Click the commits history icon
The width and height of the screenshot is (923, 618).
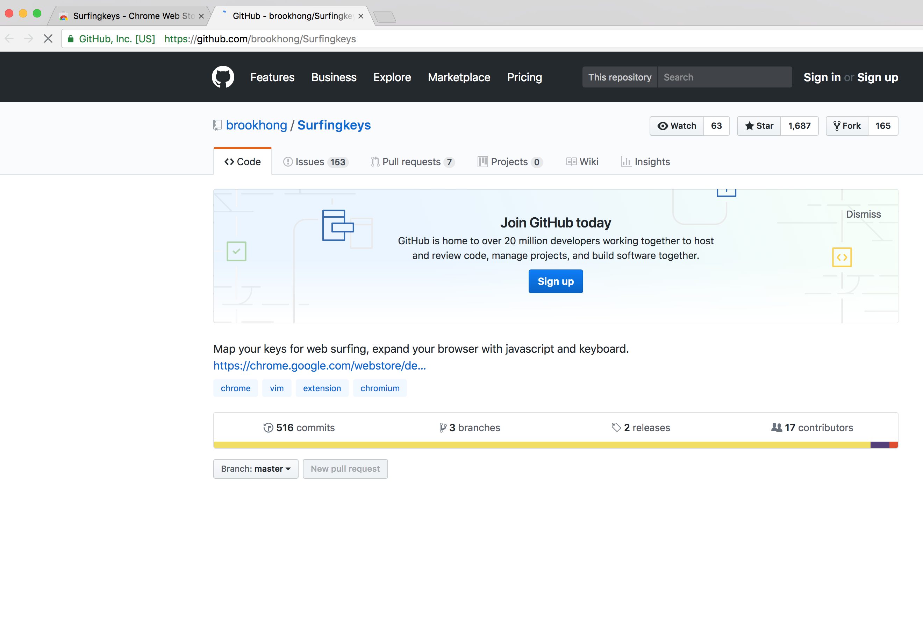268,427
